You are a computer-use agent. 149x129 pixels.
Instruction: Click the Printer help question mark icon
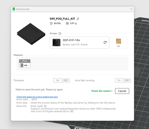(60, 34)
